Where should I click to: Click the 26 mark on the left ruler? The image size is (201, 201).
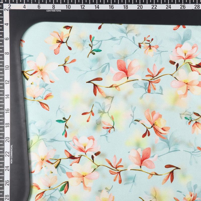pos(7,182)
